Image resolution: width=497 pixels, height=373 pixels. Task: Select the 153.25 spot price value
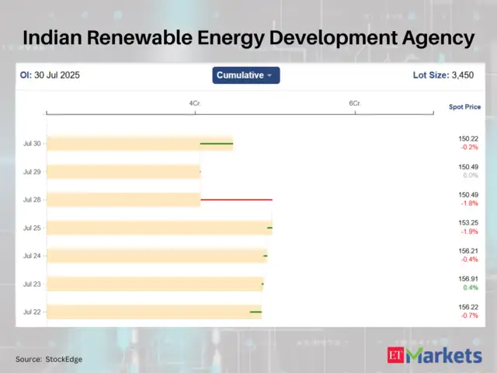(x=468, y=223)
